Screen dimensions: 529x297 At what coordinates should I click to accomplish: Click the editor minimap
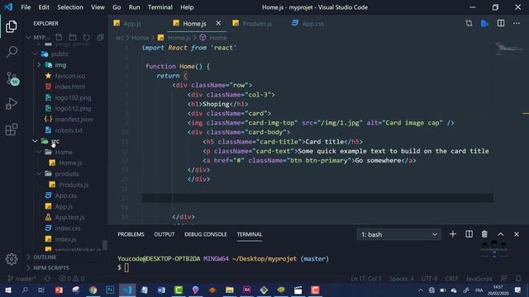click(509, 49)
